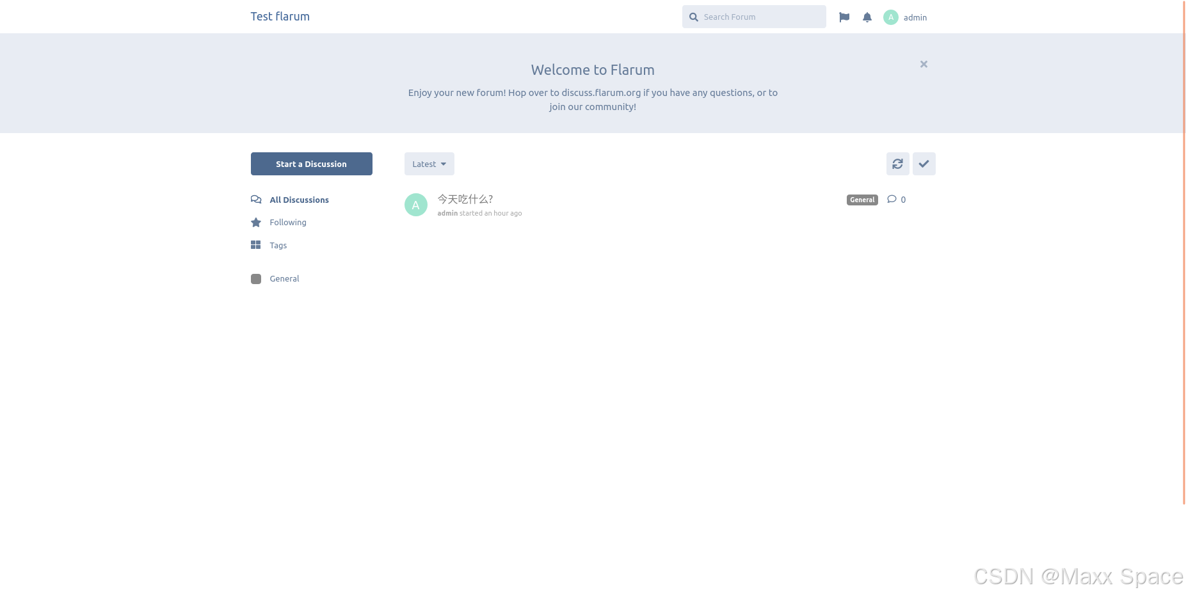Image resolution: width=1186 pixels, height=597 pixels.
Task: Click the Following star icon
Action: click(256, 223)
